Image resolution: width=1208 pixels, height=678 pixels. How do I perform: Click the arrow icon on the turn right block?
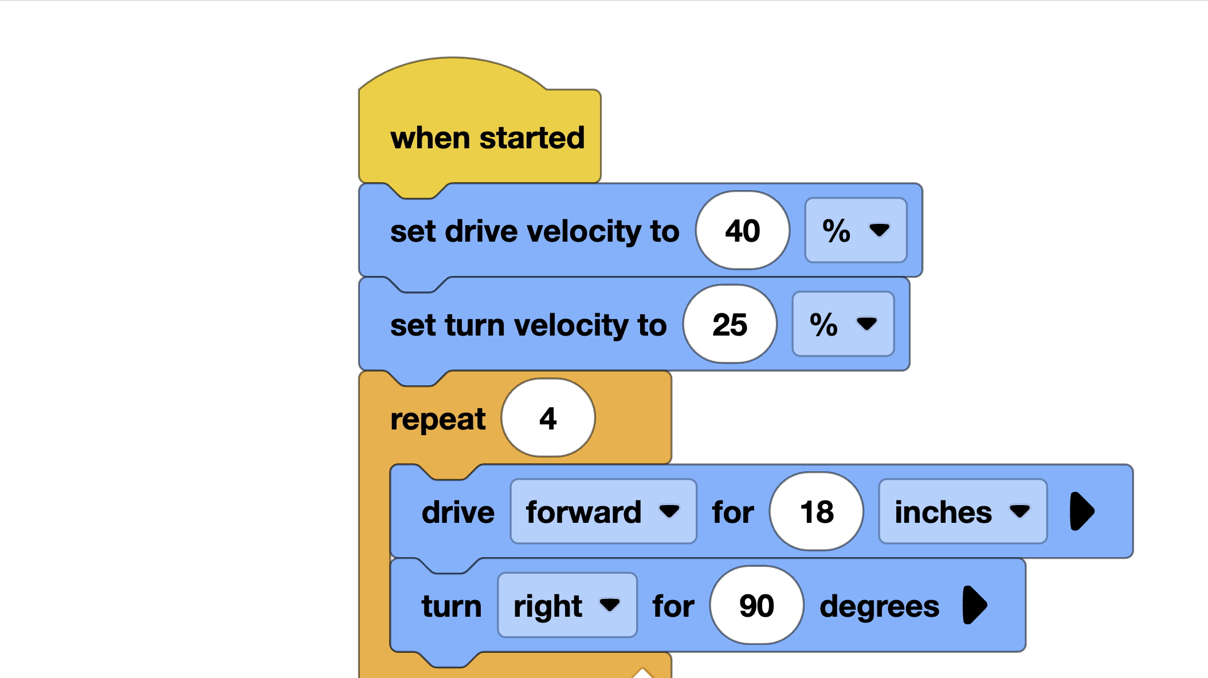coord(974,605)
